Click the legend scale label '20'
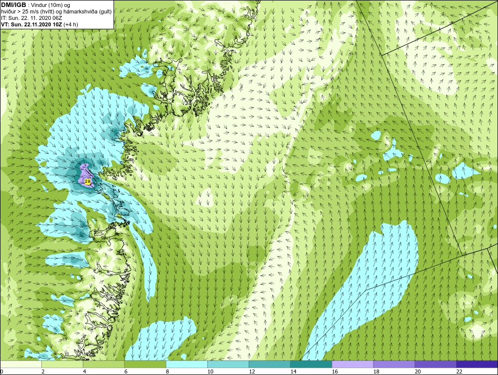Image resolution: width=498 pixels, height=375 pixels. point(418,372)
